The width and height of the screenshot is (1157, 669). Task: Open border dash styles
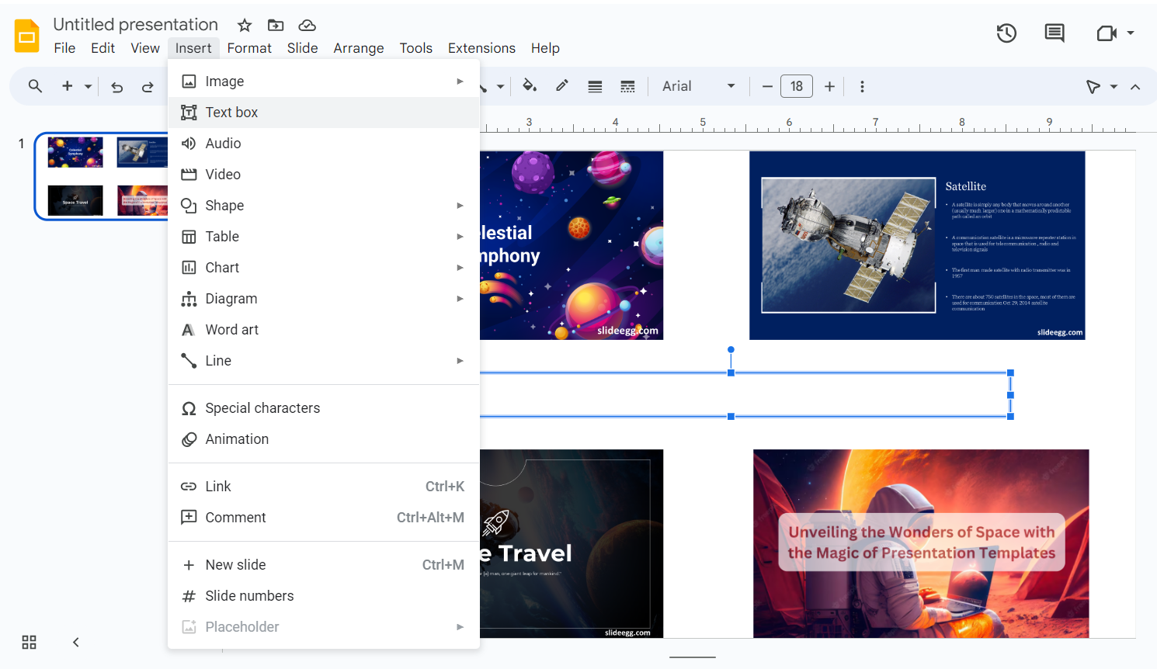[x=627, y=86]
